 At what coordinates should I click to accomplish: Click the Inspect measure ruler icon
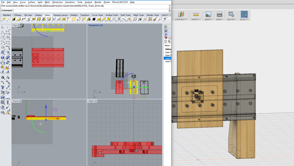click(196, 14)
